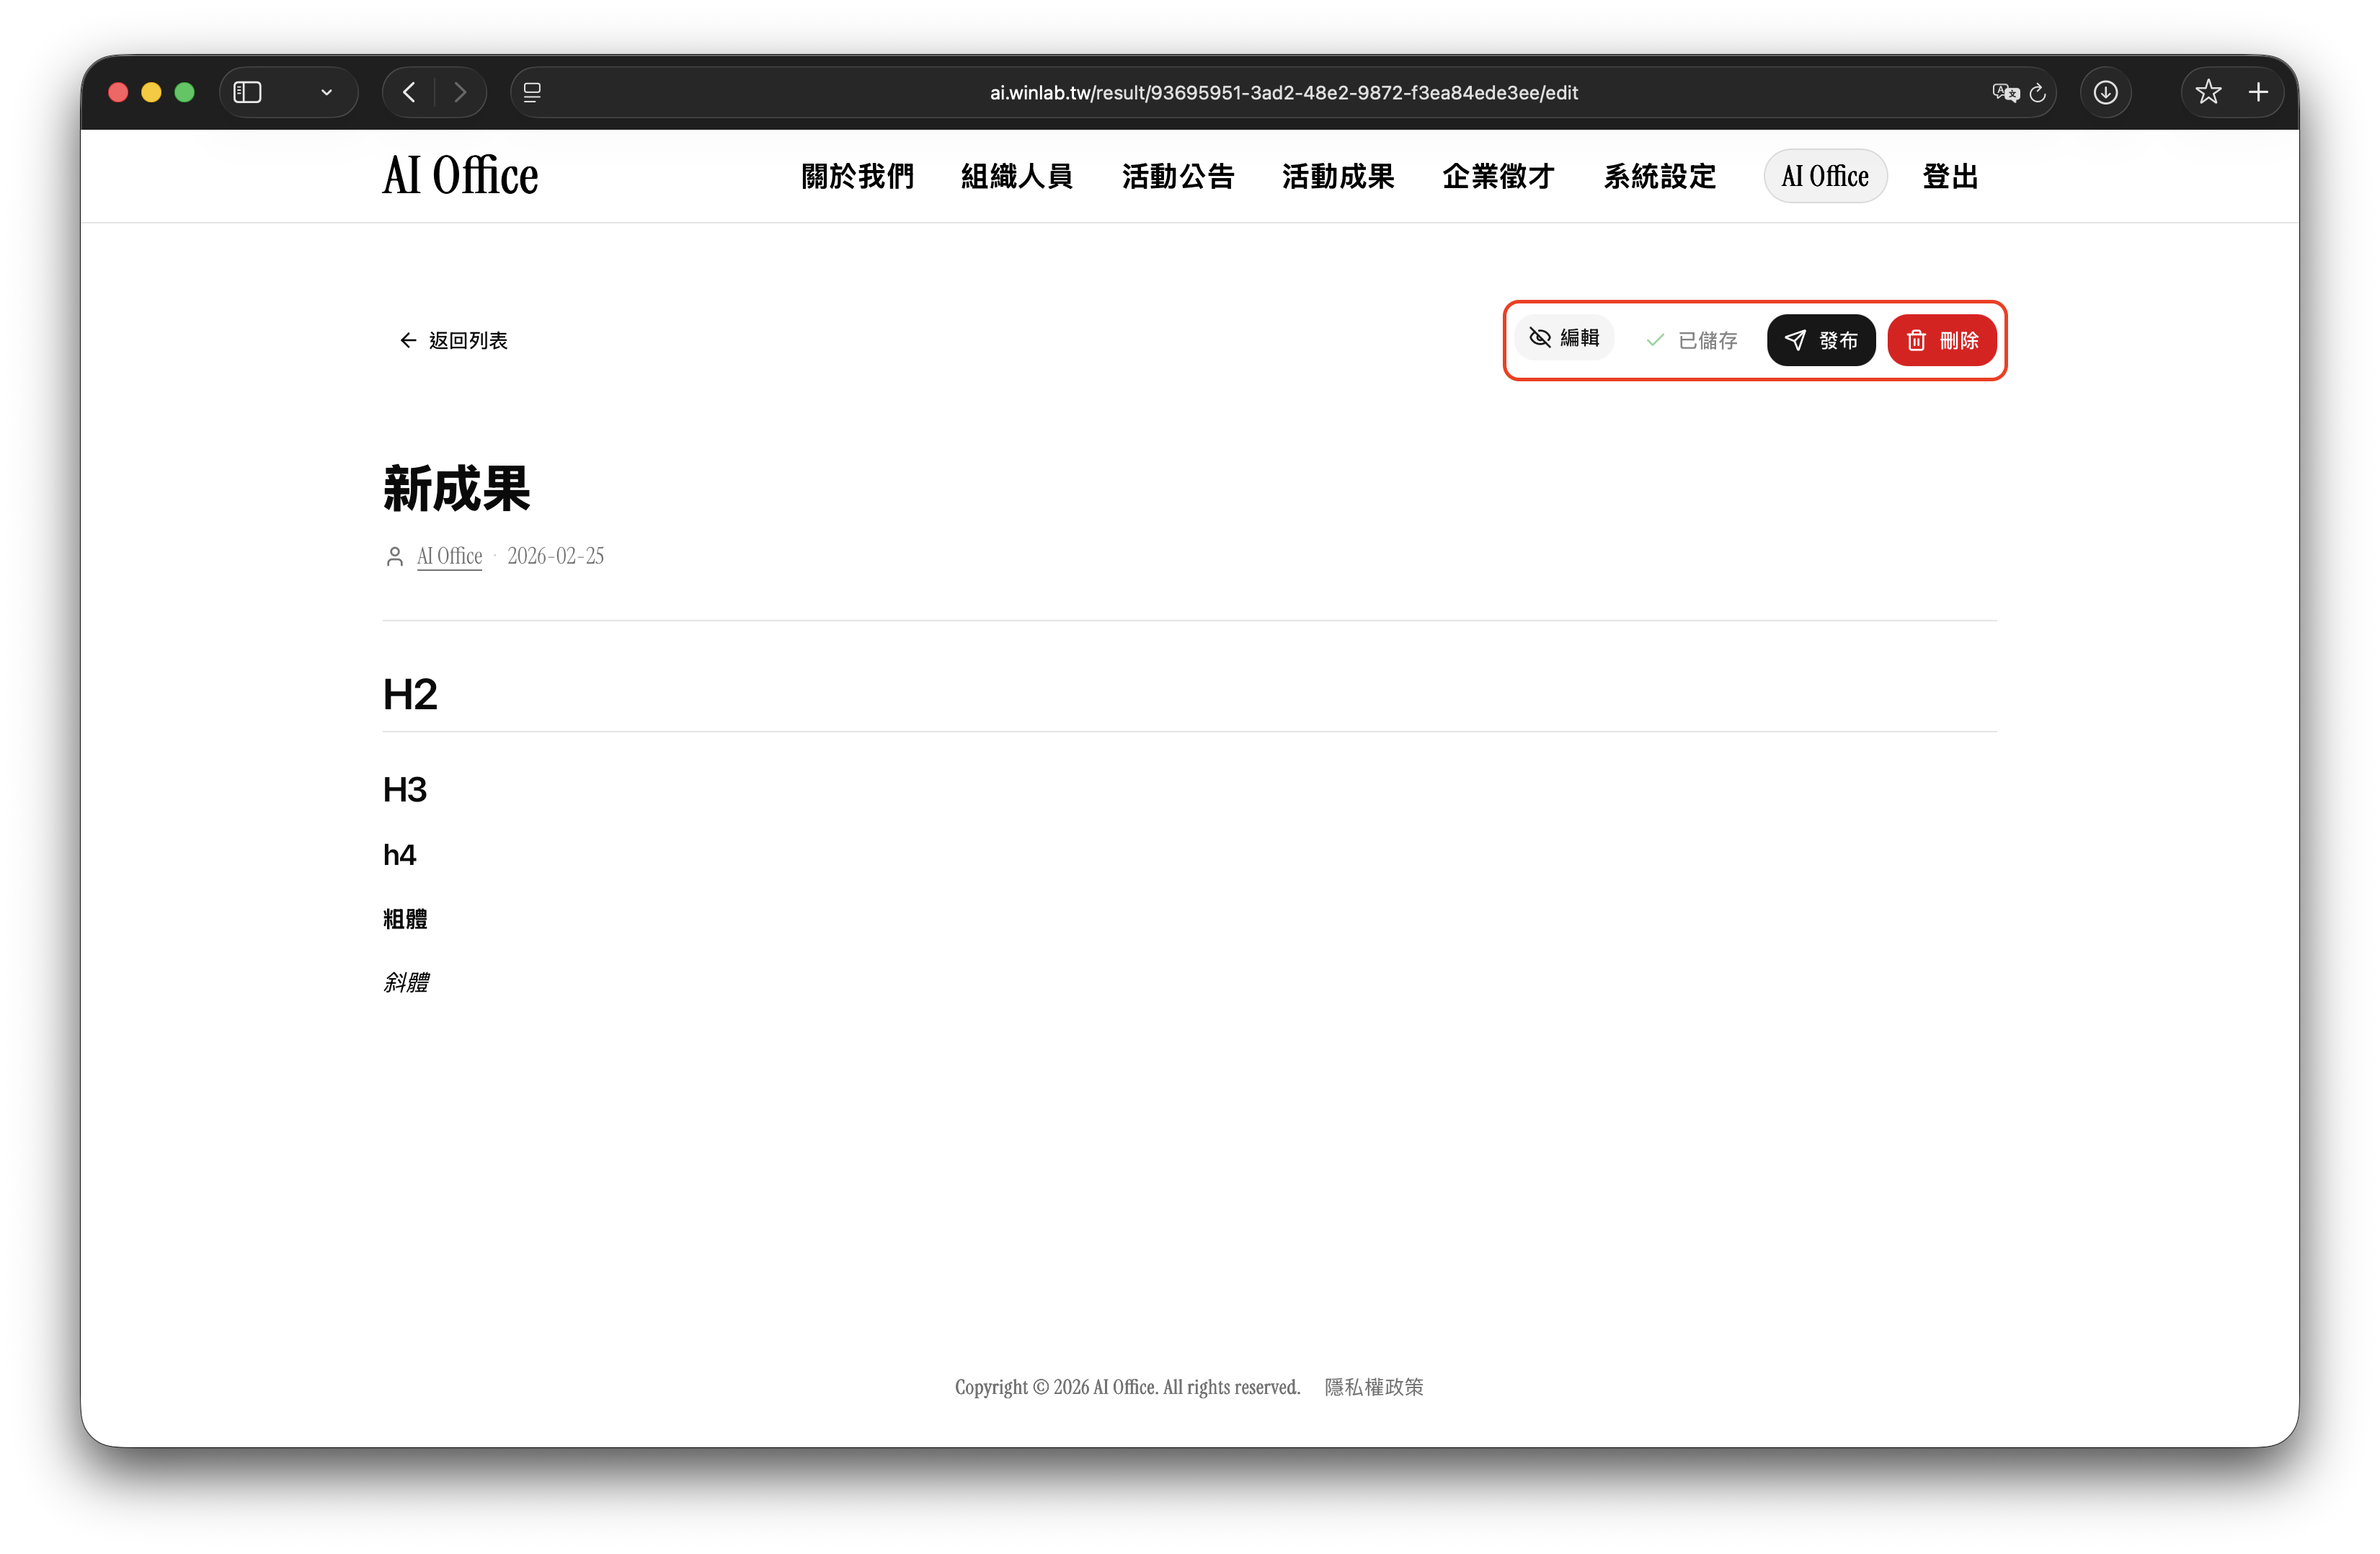The width and height of the screenshot is (2380, 1554).
Task: Open a new tab with plus icon
Action: point(2258,93)
